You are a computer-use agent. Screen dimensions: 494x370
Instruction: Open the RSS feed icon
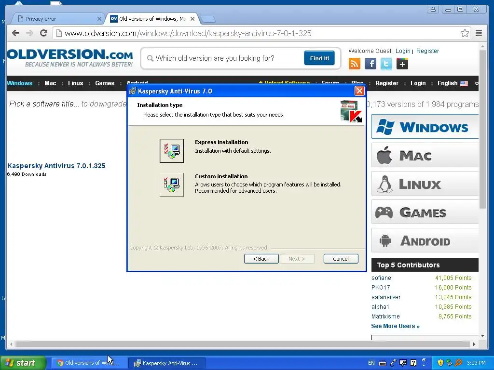point(355,64)
